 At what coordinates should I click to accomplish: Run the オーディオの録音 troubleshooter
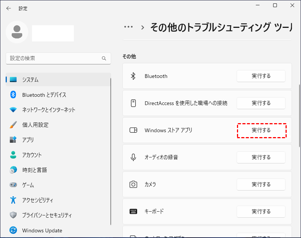pyautogui.click(x=261, y=157)
